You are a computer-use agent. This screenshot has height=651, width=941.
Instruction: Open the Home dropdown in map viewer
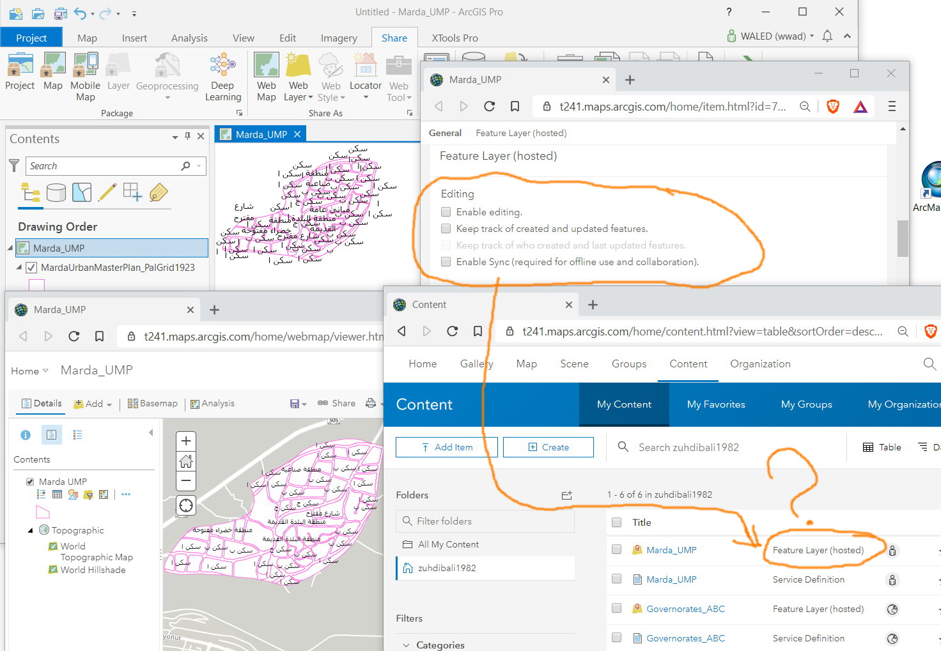29,371
